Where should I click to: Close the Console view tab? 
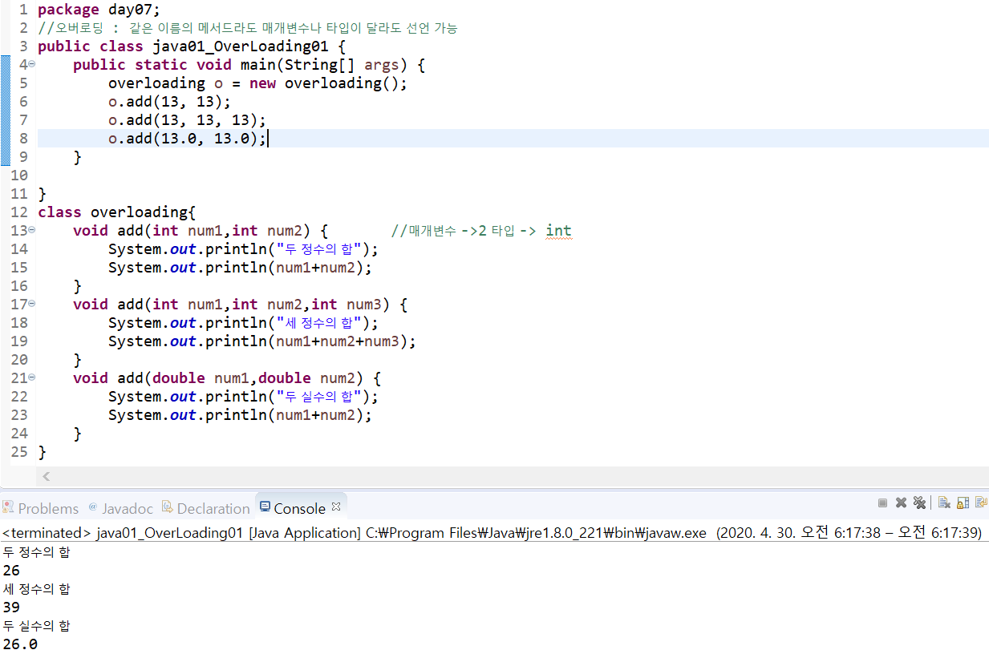click(x=336, y=507)
